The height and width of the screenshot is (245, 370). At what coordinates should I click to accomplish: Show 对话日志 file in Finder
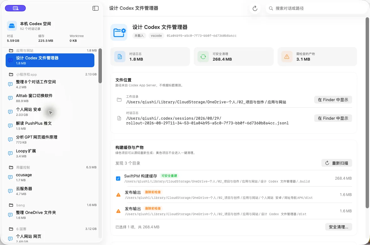click(x=333, y=118)
